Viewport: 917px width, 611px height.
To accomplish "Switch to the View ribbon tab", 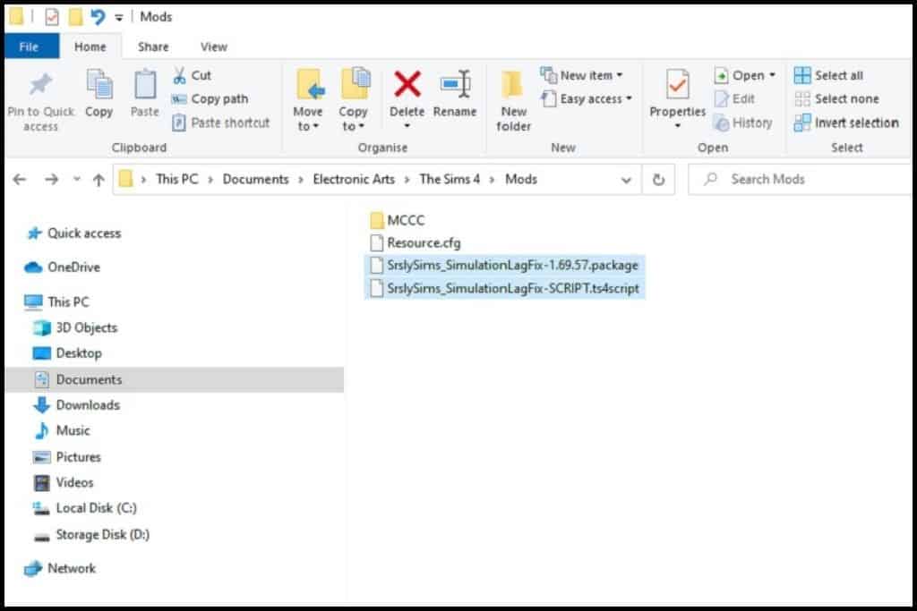I will (x=213, y=47).
